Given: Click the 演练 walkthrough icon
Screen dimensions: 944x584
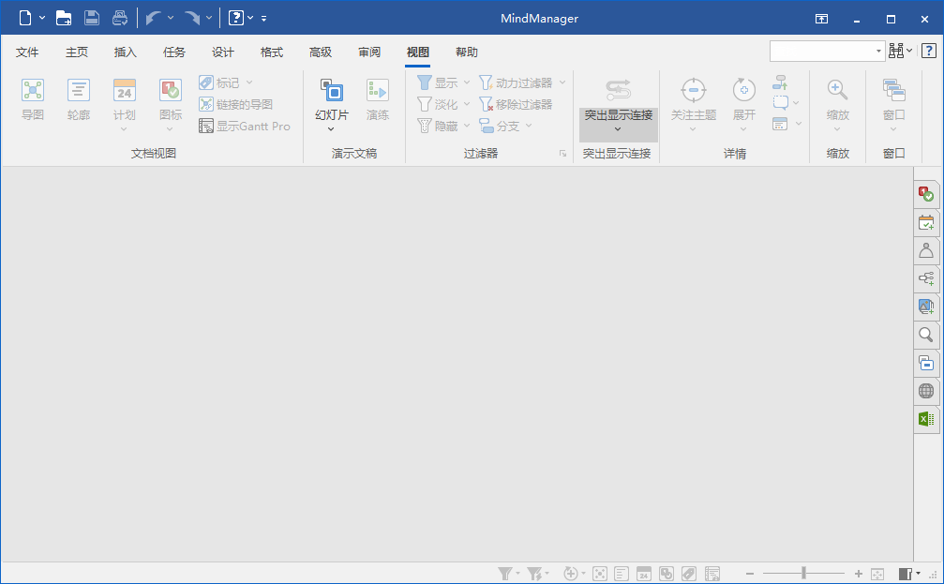Looking at the screenshot, I should tap(378, 100).
